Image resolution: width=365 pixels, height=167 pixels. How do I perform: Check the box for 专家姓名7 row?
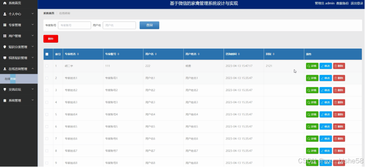(47, 151)
